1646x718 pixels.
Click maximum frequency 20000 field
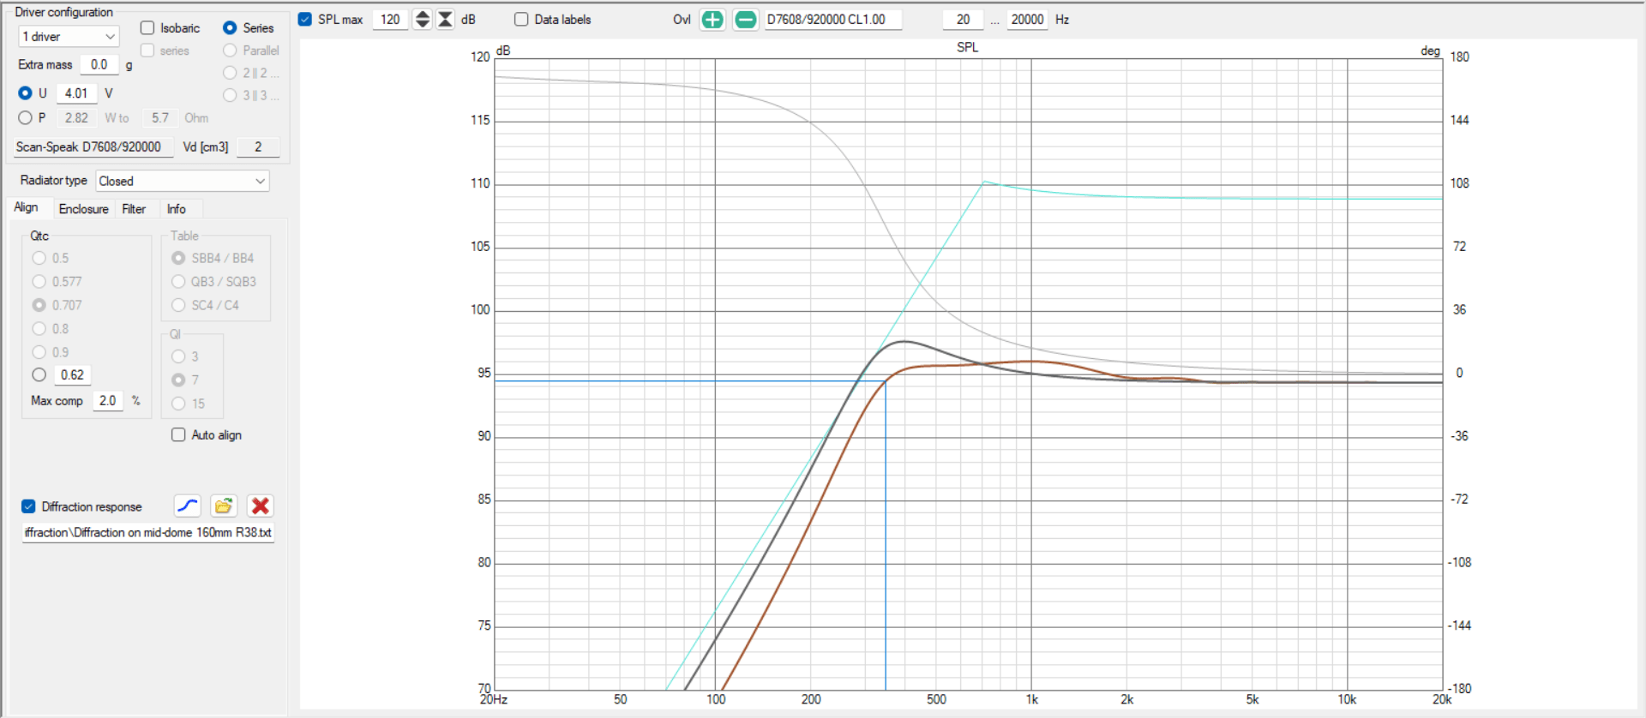(1027, 20)
